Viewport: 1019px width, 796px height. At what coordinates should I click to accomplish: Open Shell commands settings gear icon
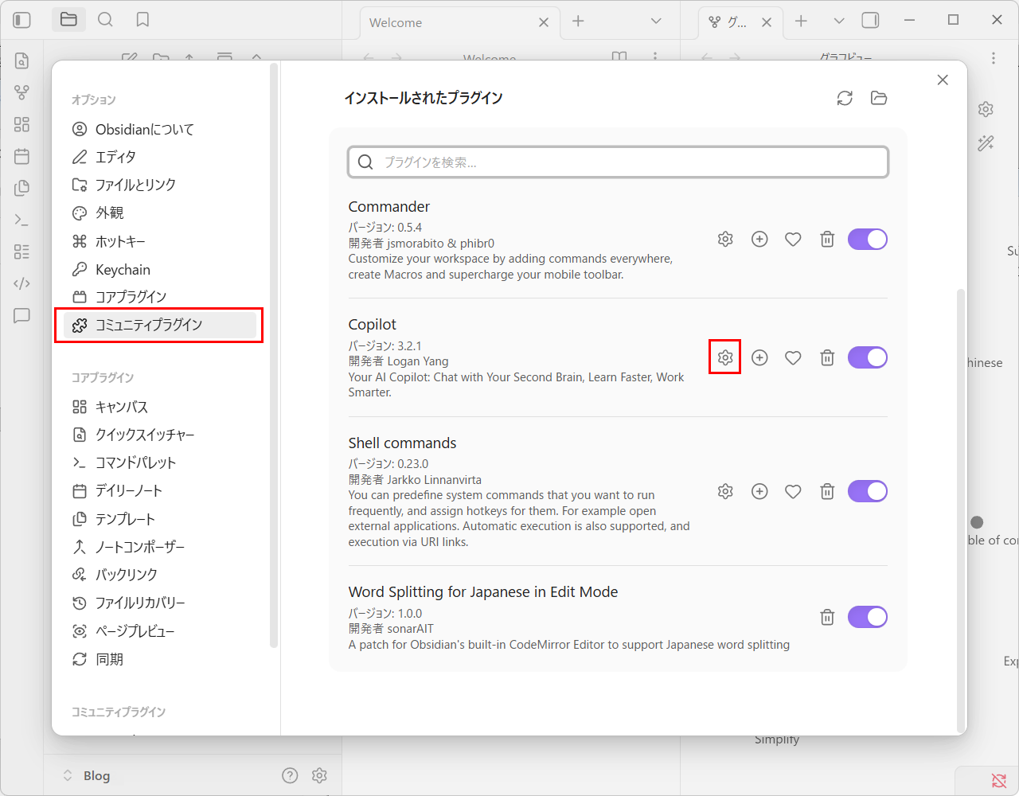coord(724,492)
